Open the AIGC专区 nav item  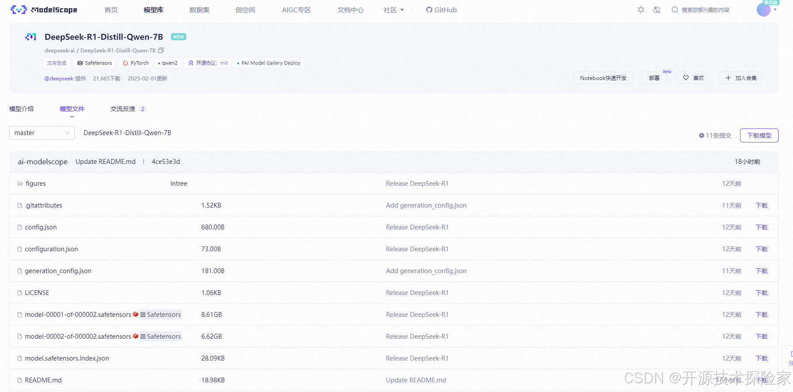[x=296, y=10]
